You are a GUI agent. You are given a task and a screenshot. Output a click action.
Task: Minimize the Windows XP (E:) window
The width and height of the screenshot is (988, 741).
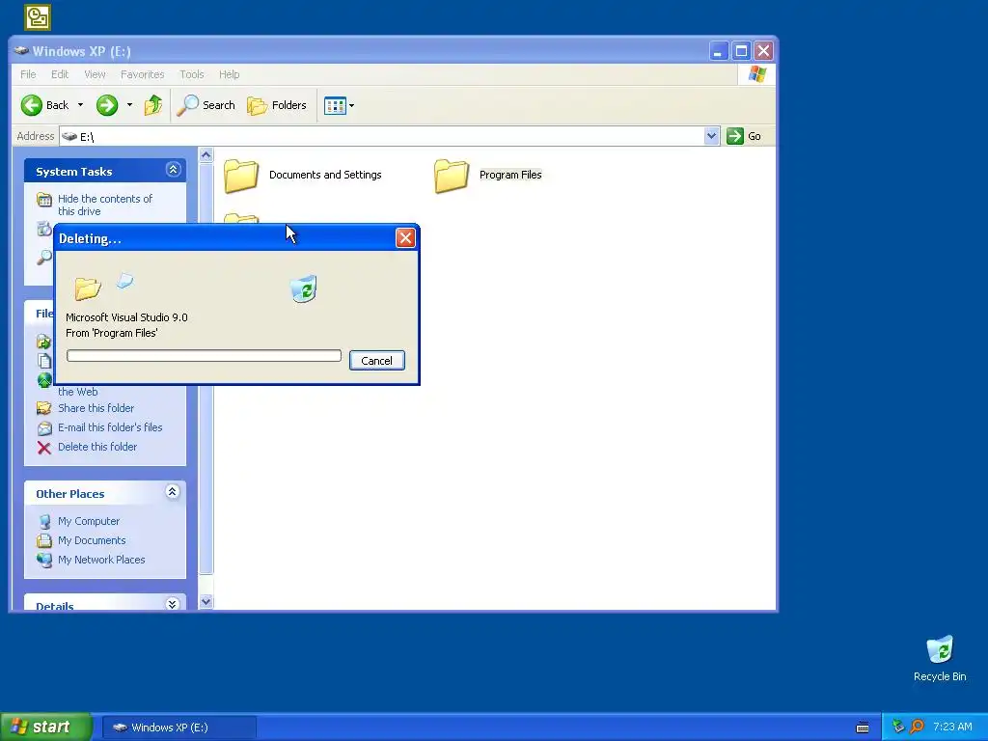[x=718, y=50]
